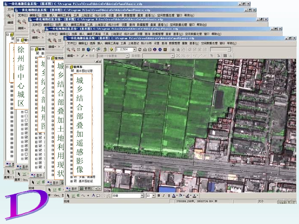Viewport: 299px width, 224px height.
Task: Open 土地登记 menu in front window
Action: coord(133,44)
